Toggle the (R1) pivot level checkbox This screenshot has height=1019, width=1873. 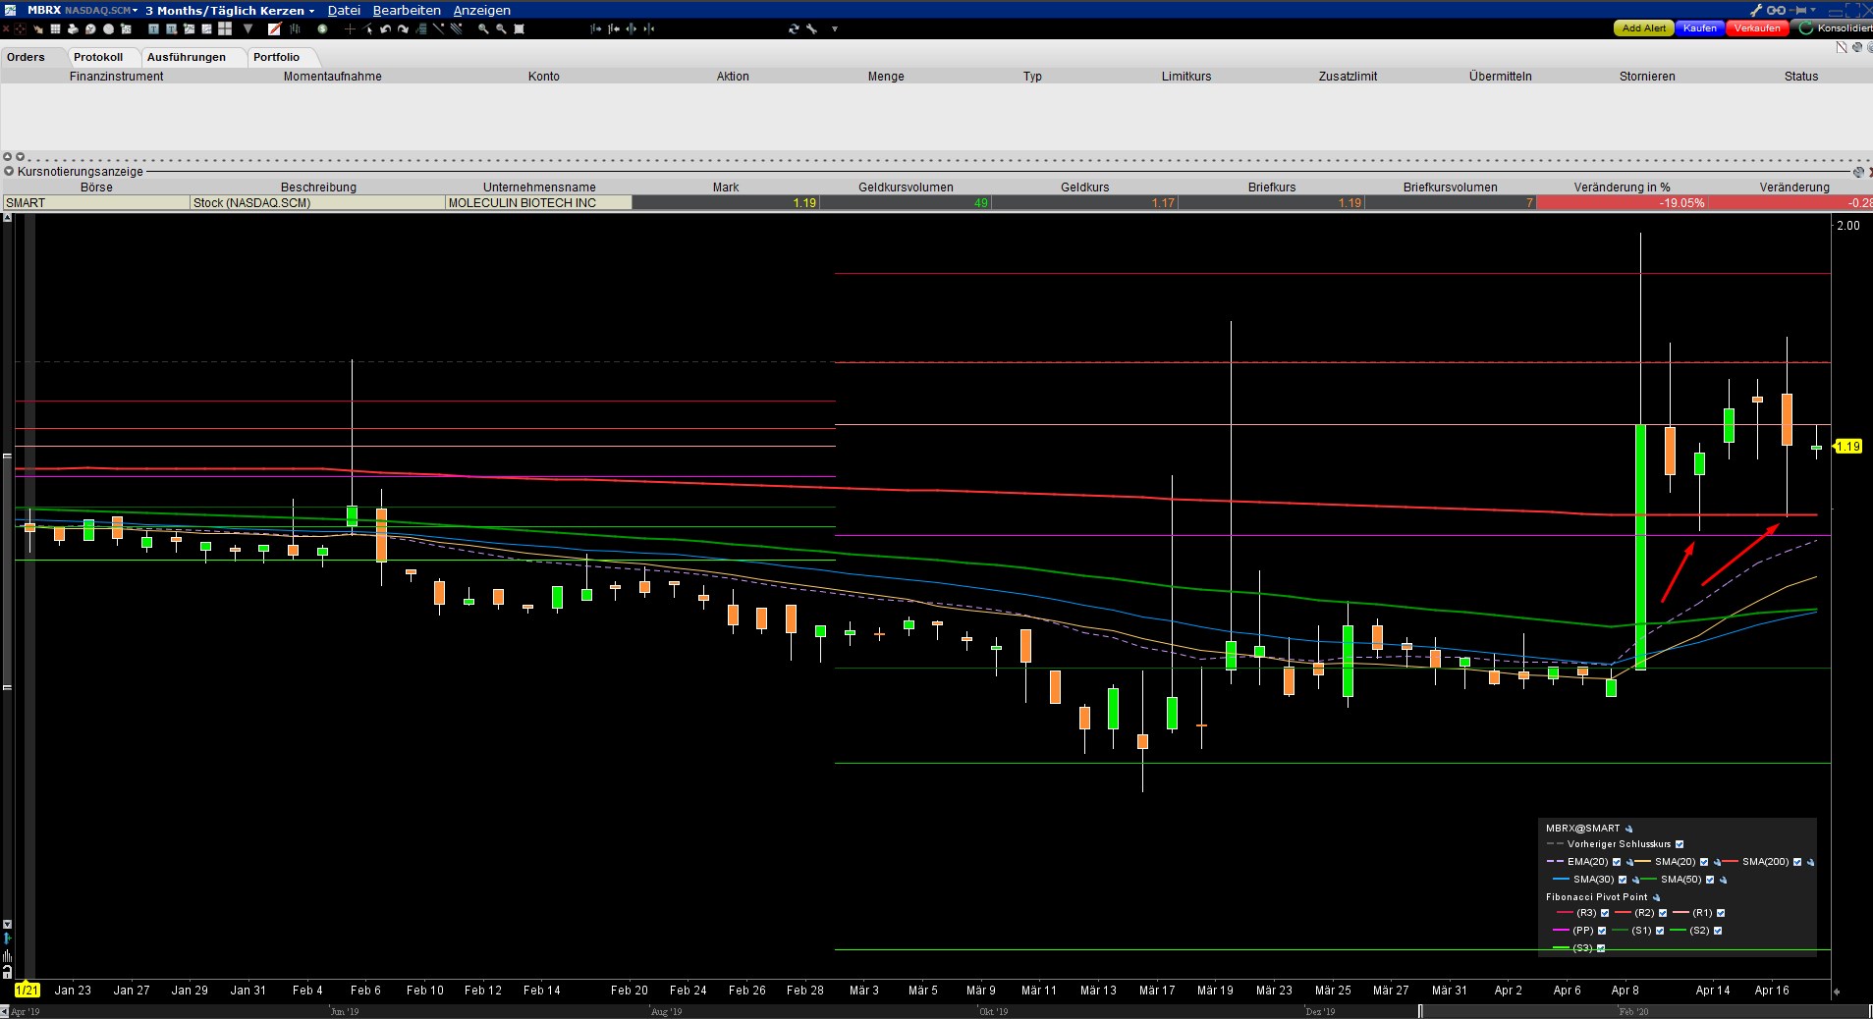(x=1721, y=913)
